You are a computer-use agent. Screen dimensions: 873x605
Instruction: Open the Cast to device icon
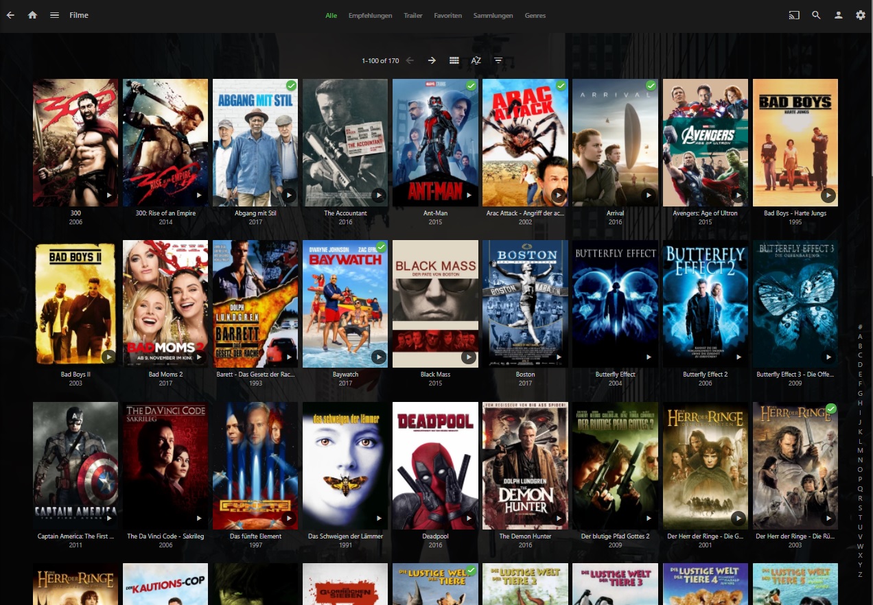794,15
